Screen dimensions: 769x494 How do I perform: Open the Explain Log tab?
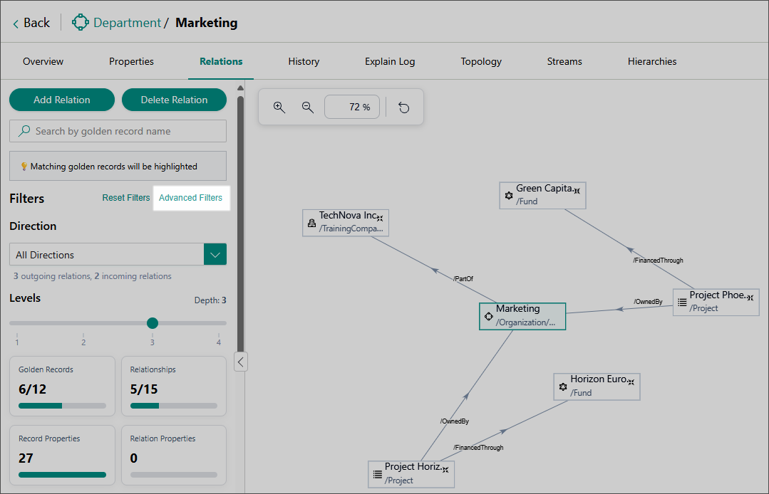pyautogui.click(x=390, y=62)
